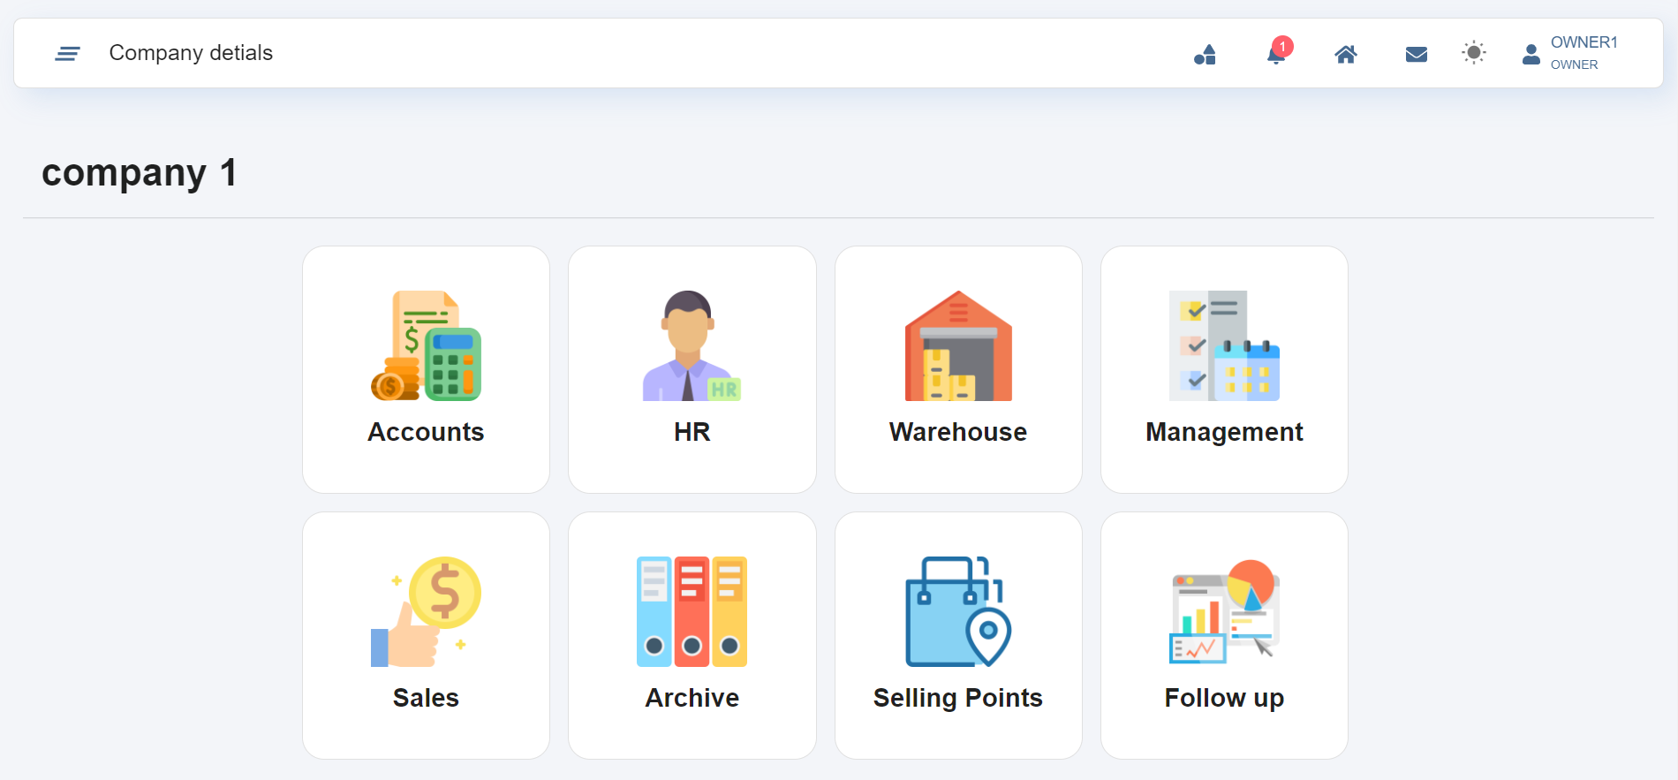Go to the home icon

coord(1345,55)
